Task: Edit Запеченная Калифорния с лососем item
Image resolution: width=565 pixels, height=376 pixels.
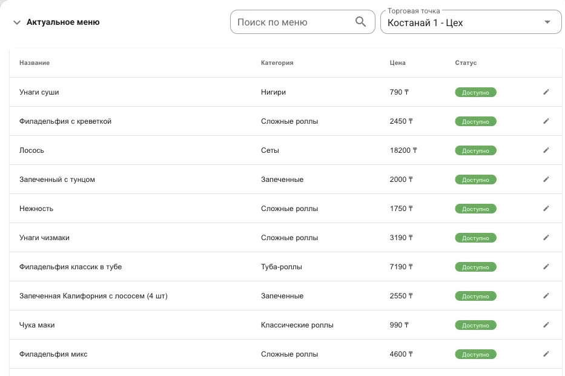Action: (x=546, y=296)
